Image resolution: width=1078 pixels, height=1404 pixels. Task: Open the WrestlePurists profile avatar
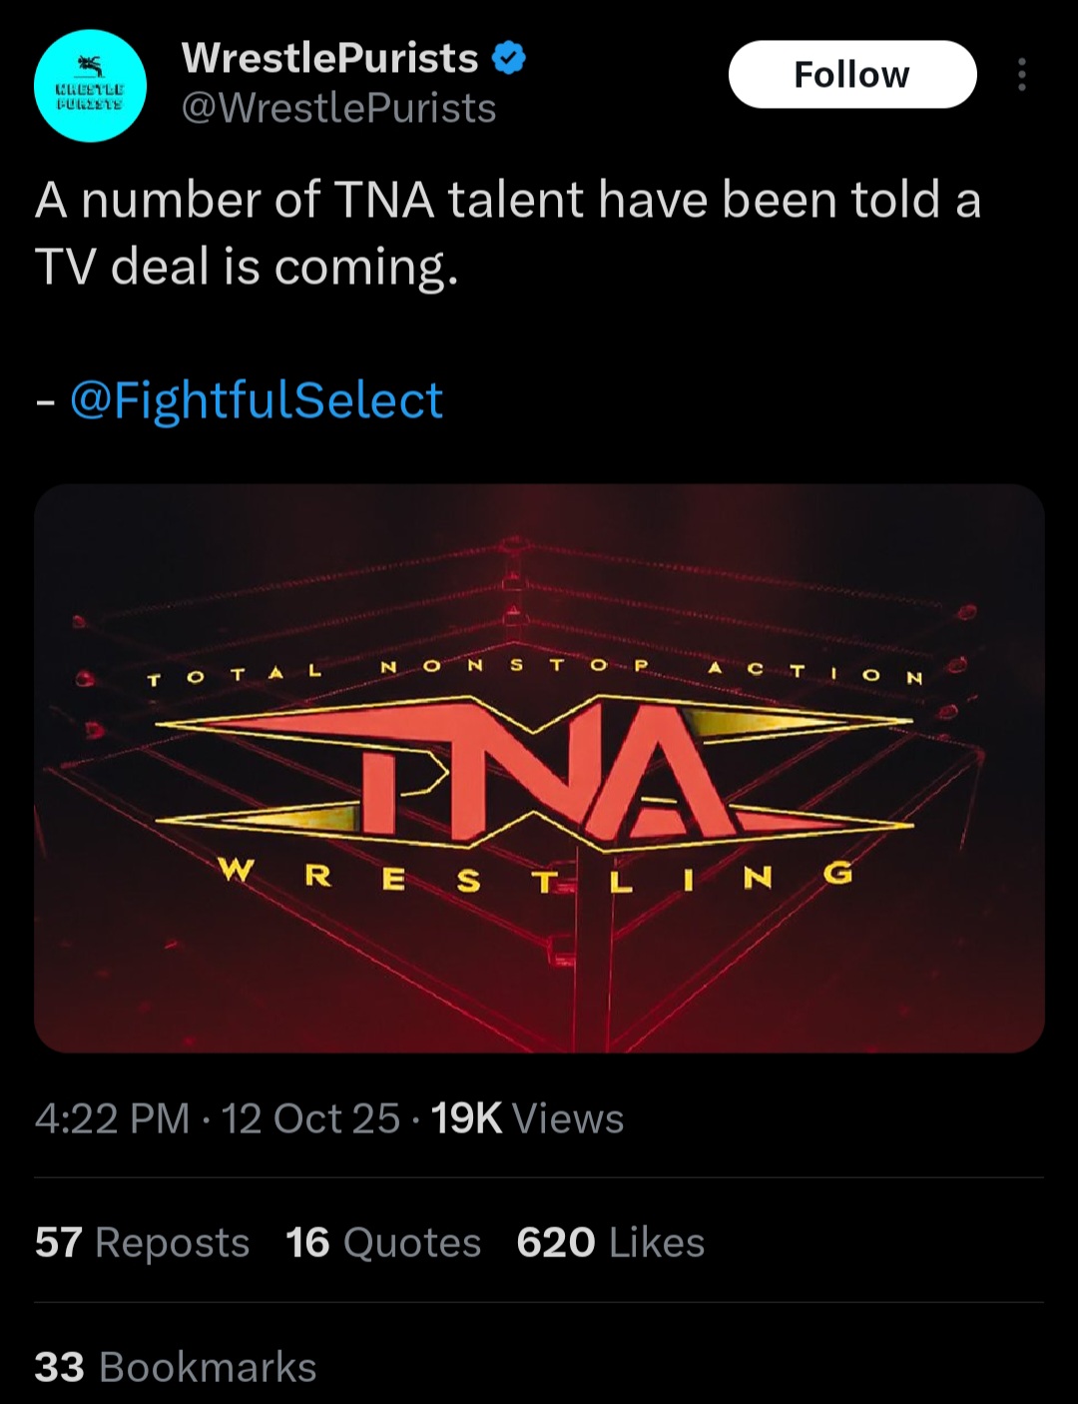[x=90, y=86]
